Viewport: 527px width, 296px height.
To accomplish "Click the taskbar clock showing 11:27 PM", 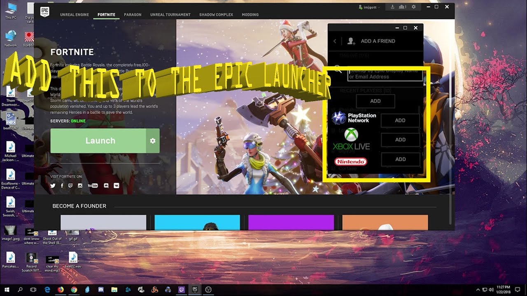I will tap(504, 290).
